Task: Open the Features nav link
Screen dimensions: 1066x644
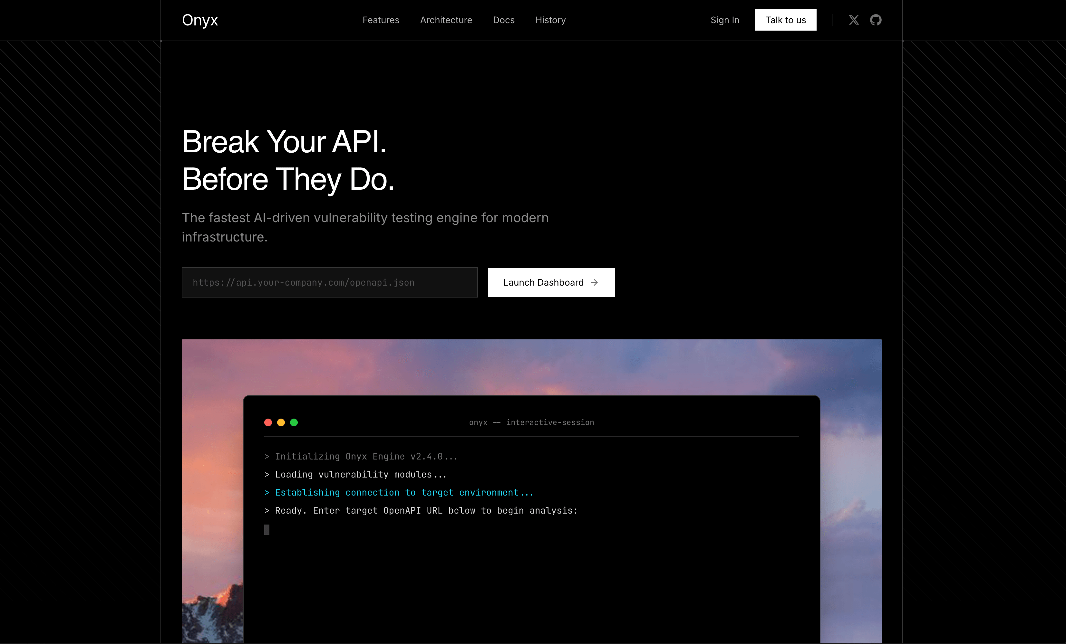Action: [x=381, y=20]
